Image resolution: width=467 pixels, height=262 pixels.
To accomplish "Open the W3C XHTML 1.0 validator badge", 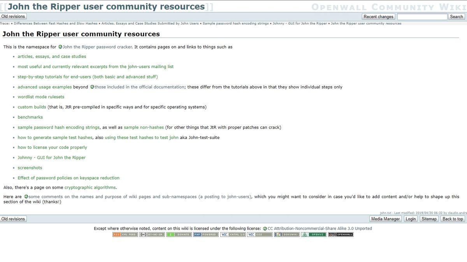I will pos(233,234).
